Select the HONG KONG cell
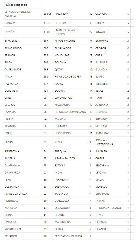The height and width of the screenshot is (242, 139). coord(70,133)
